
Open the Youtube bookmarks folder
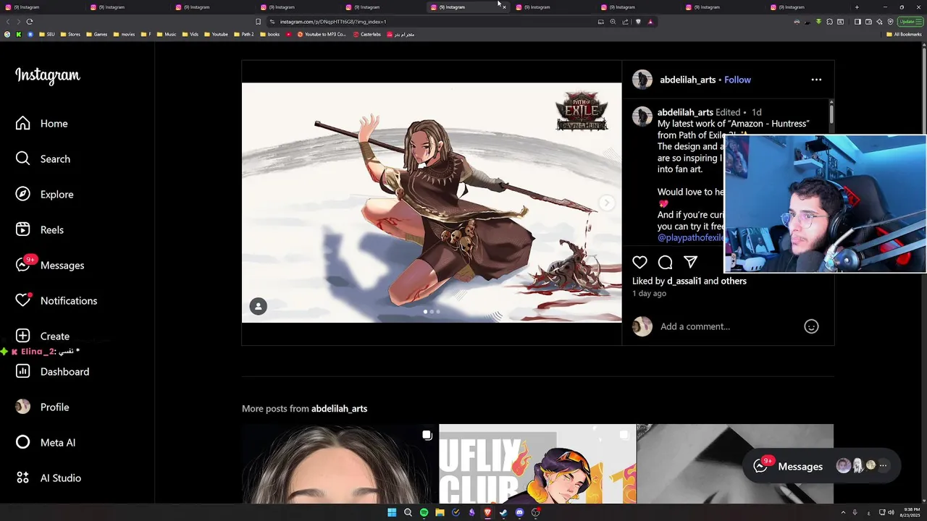click(216, 34)
